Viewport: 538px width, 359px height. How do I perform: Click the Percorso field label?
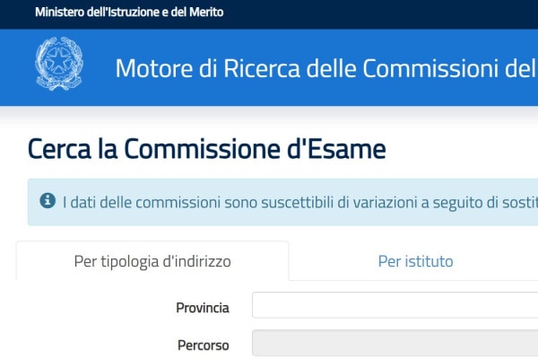pos(203,345)
